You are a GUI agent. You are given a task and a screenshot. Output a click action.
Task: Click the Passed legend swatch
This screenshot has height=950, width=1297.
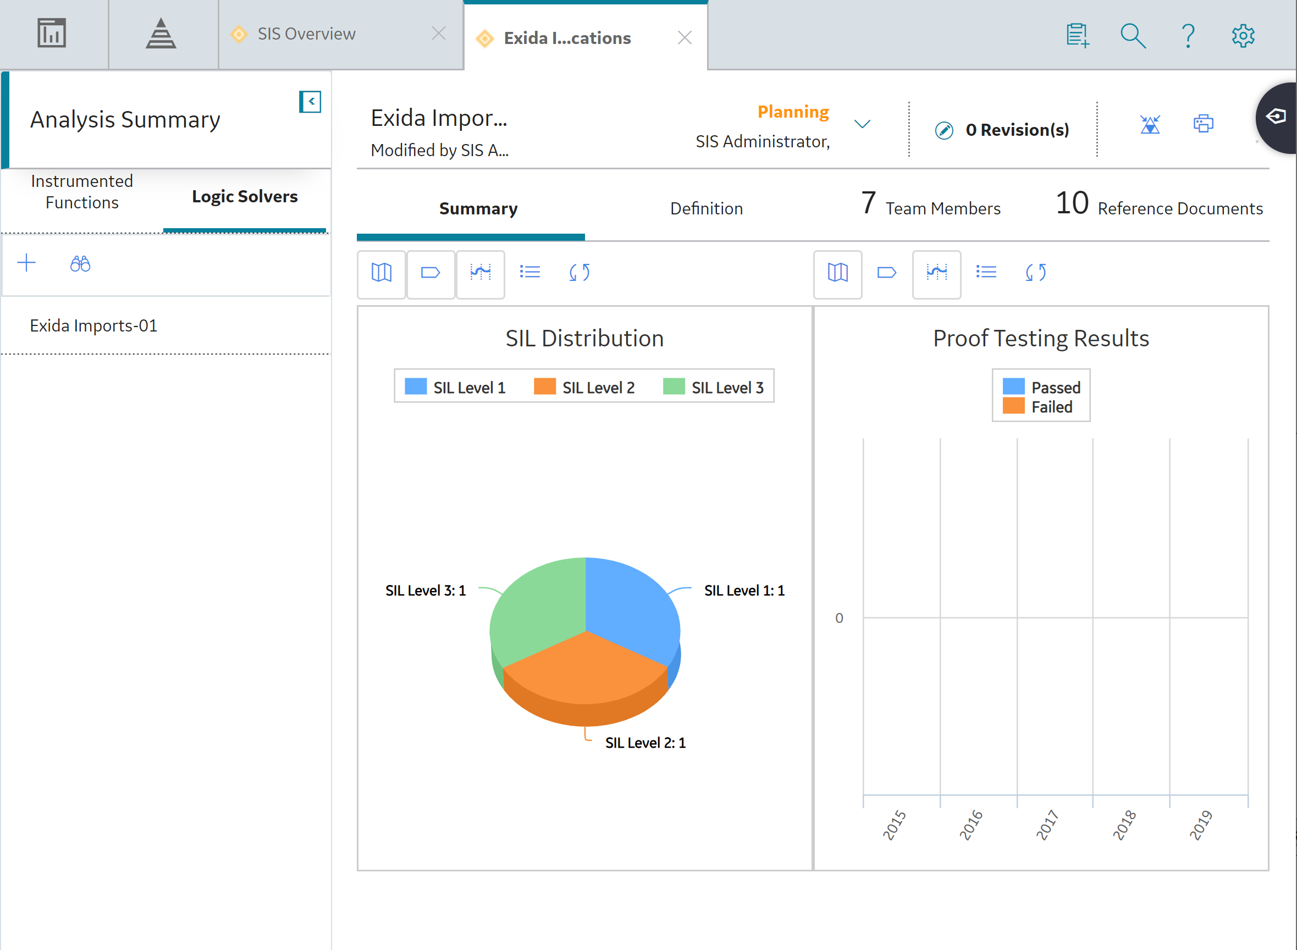click(1013, 386)
